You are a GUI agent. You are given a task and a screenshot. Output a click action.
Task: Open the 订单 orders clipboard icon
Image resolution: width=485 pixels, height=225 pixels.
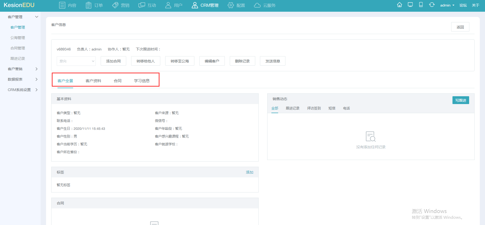point(88,5)
